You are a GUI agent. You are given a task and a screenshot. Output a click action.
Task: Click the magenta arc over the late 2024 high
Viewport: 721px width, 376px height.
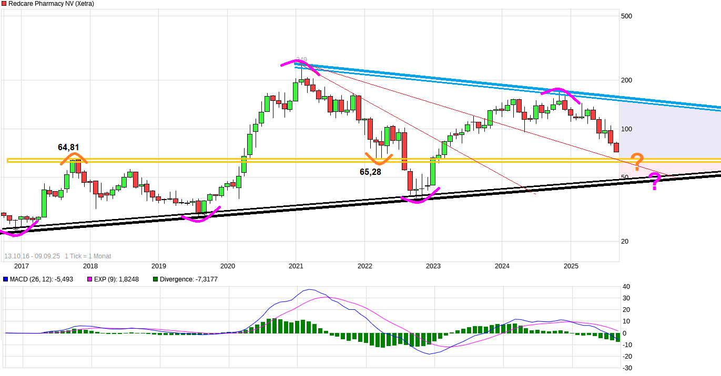(x=560, y=95)
